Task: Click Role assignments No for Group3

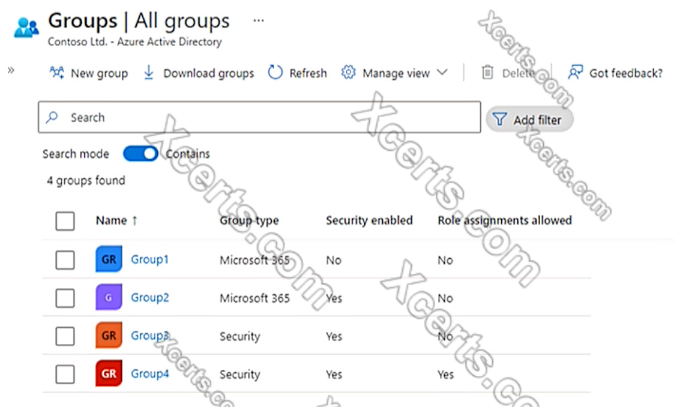Action: pos(445,336)
